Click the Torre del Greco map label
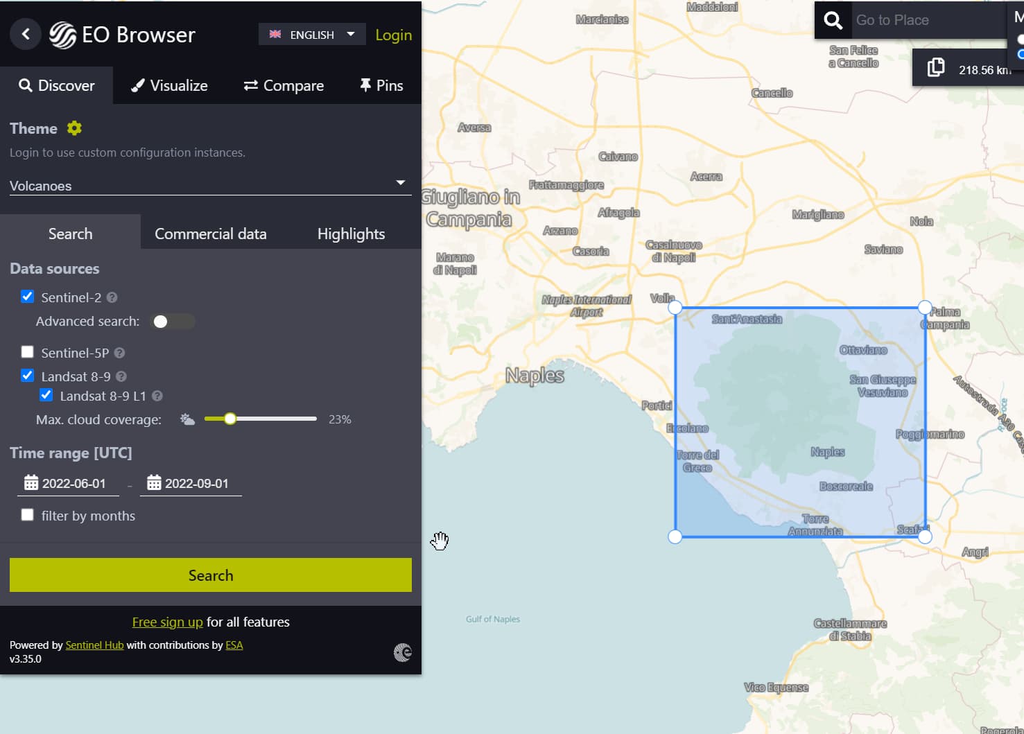The width and height of the screenshot is (1024, 734). coord(698,461)
